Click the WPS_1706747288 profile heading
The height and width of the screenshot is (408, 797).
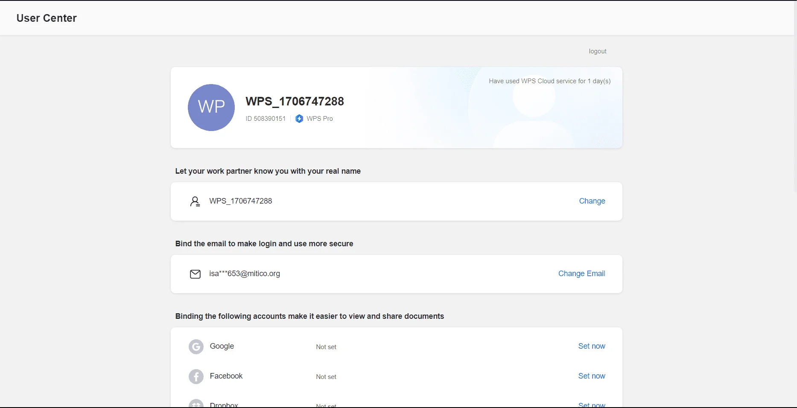point(295,101)
